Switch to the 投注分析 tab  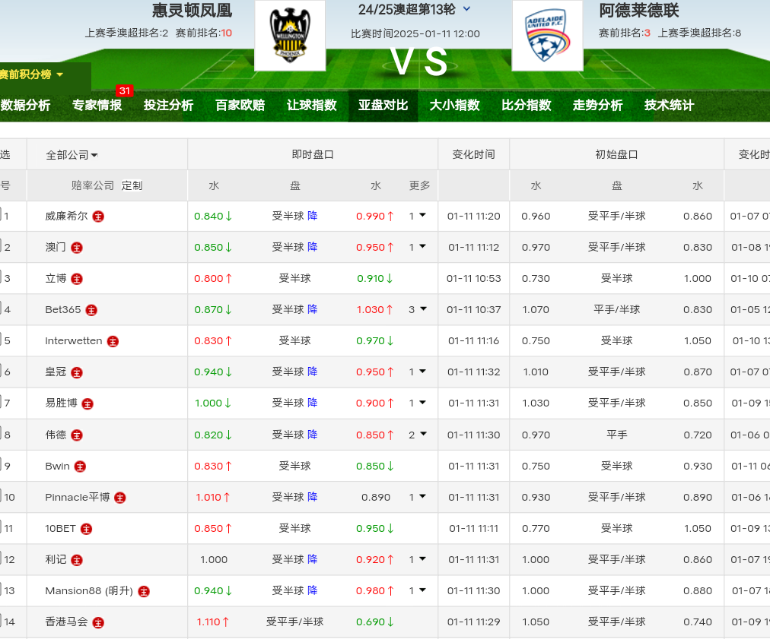pos(168,106)
